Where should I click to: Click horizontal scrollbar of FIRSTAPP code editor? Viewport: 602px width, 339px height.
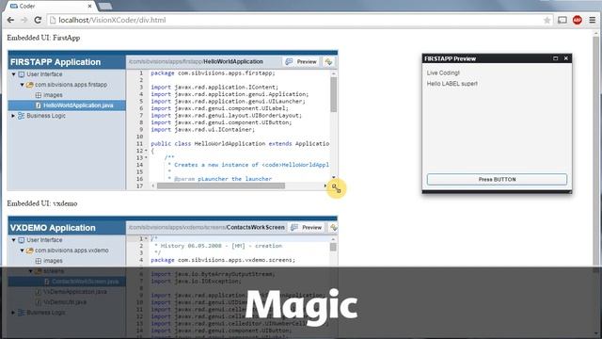pyautogui.click(x=221, y=186)
